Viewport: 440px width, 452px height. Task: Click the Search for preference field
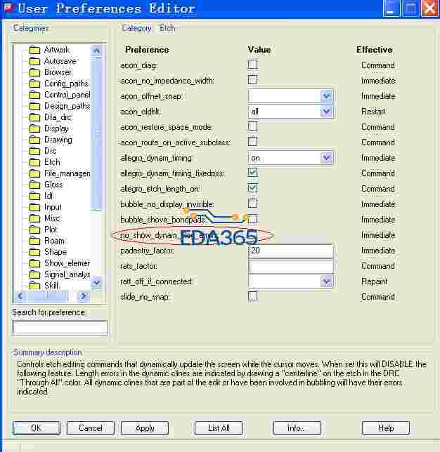pos(60,328)
